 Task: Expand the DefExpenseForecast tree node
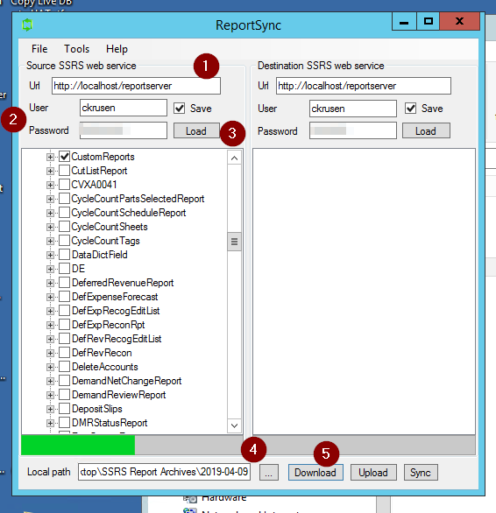pyautogui.click(x=50, y=297)
